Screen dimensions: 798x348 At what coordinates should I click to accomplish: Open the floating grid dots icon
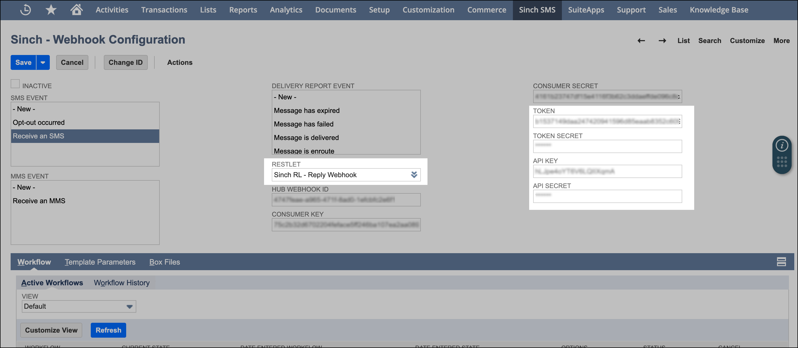coord(781,162)
